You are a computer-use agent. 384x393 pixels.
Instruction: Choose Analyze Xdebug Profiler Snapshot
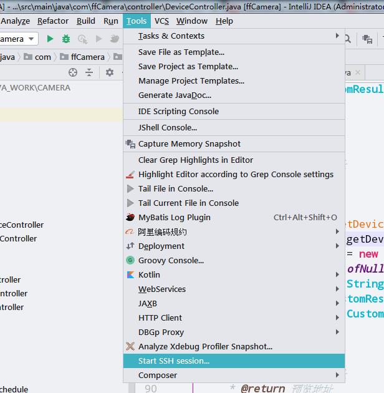click(205, 346)
